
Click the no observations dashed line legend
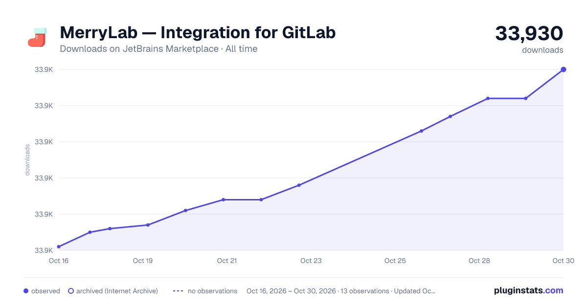click(179, 291)
